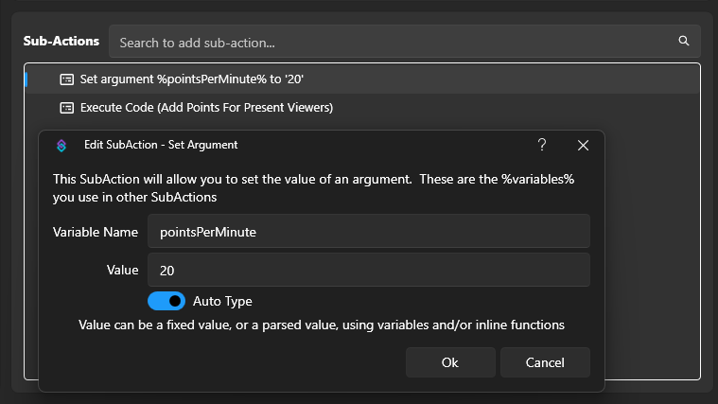
Task: Click the magnifier icon in the search box
Action: pyautogui.click(x=683, y=42)
